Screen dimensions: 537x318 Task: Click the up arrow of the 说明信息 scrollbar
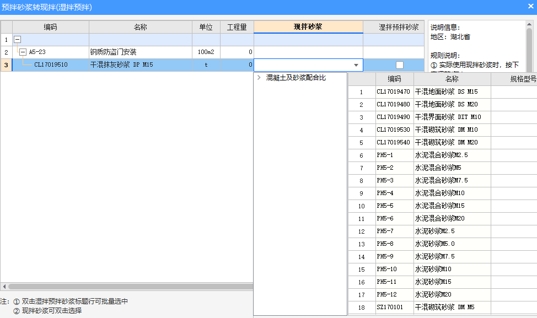coord(529,24)
